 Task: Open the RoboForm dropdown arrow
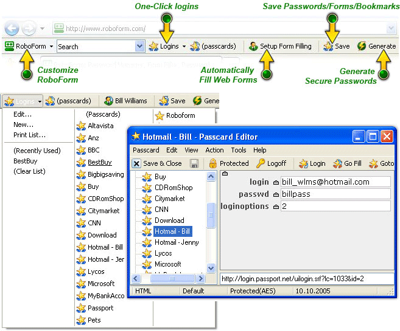coord(51,46)
